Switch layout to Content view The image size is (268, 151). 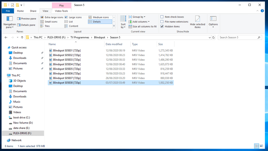71,26
